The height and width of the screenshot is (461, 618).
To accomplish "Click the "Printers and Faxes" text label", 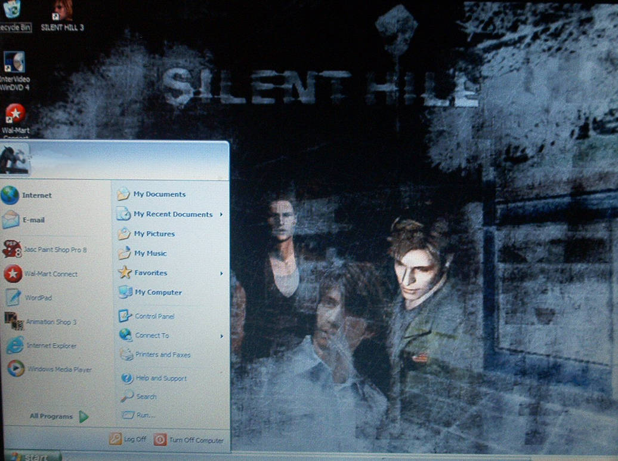I will (x=163, y=355).
